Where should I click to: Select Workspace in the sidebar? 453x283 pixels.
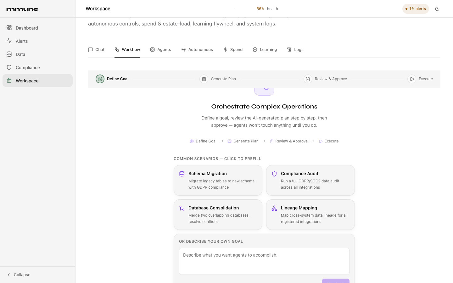pos(37,80)
